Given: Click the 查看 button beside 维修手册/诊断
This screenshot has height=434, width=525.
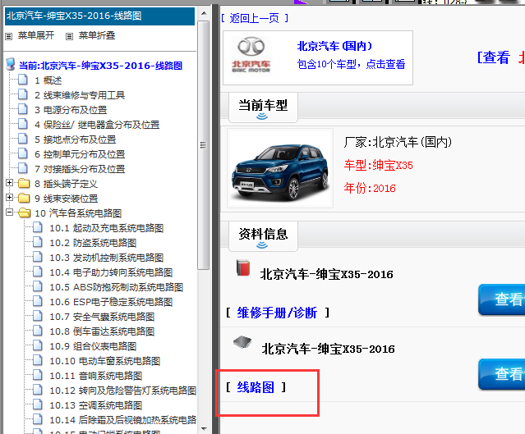Looking at the screenshot, I should coord(501,299).
